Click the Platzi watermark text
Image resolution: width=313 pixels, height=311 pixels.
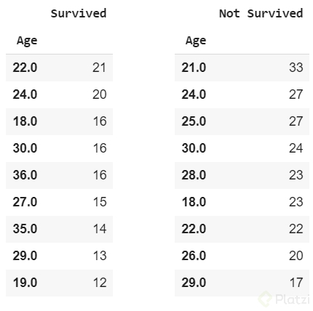point(293,299)
